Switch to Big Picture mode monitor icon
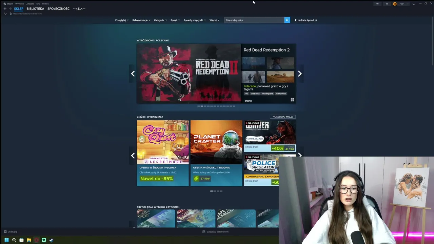 tap(414, 4)
